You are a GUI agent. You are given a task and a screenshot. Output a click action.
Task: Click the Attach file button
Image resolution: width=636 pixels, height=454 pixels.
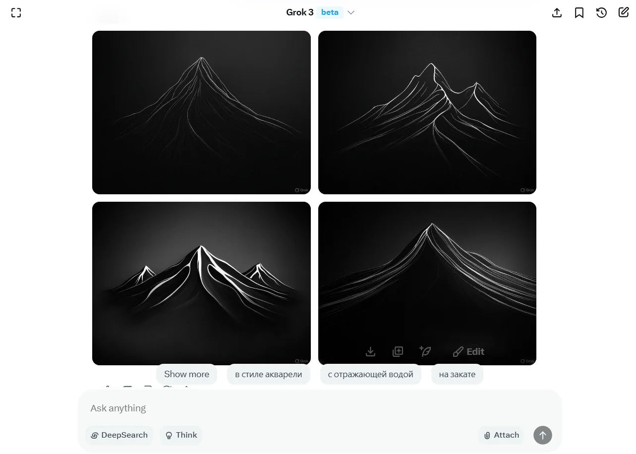pos(501,435)
